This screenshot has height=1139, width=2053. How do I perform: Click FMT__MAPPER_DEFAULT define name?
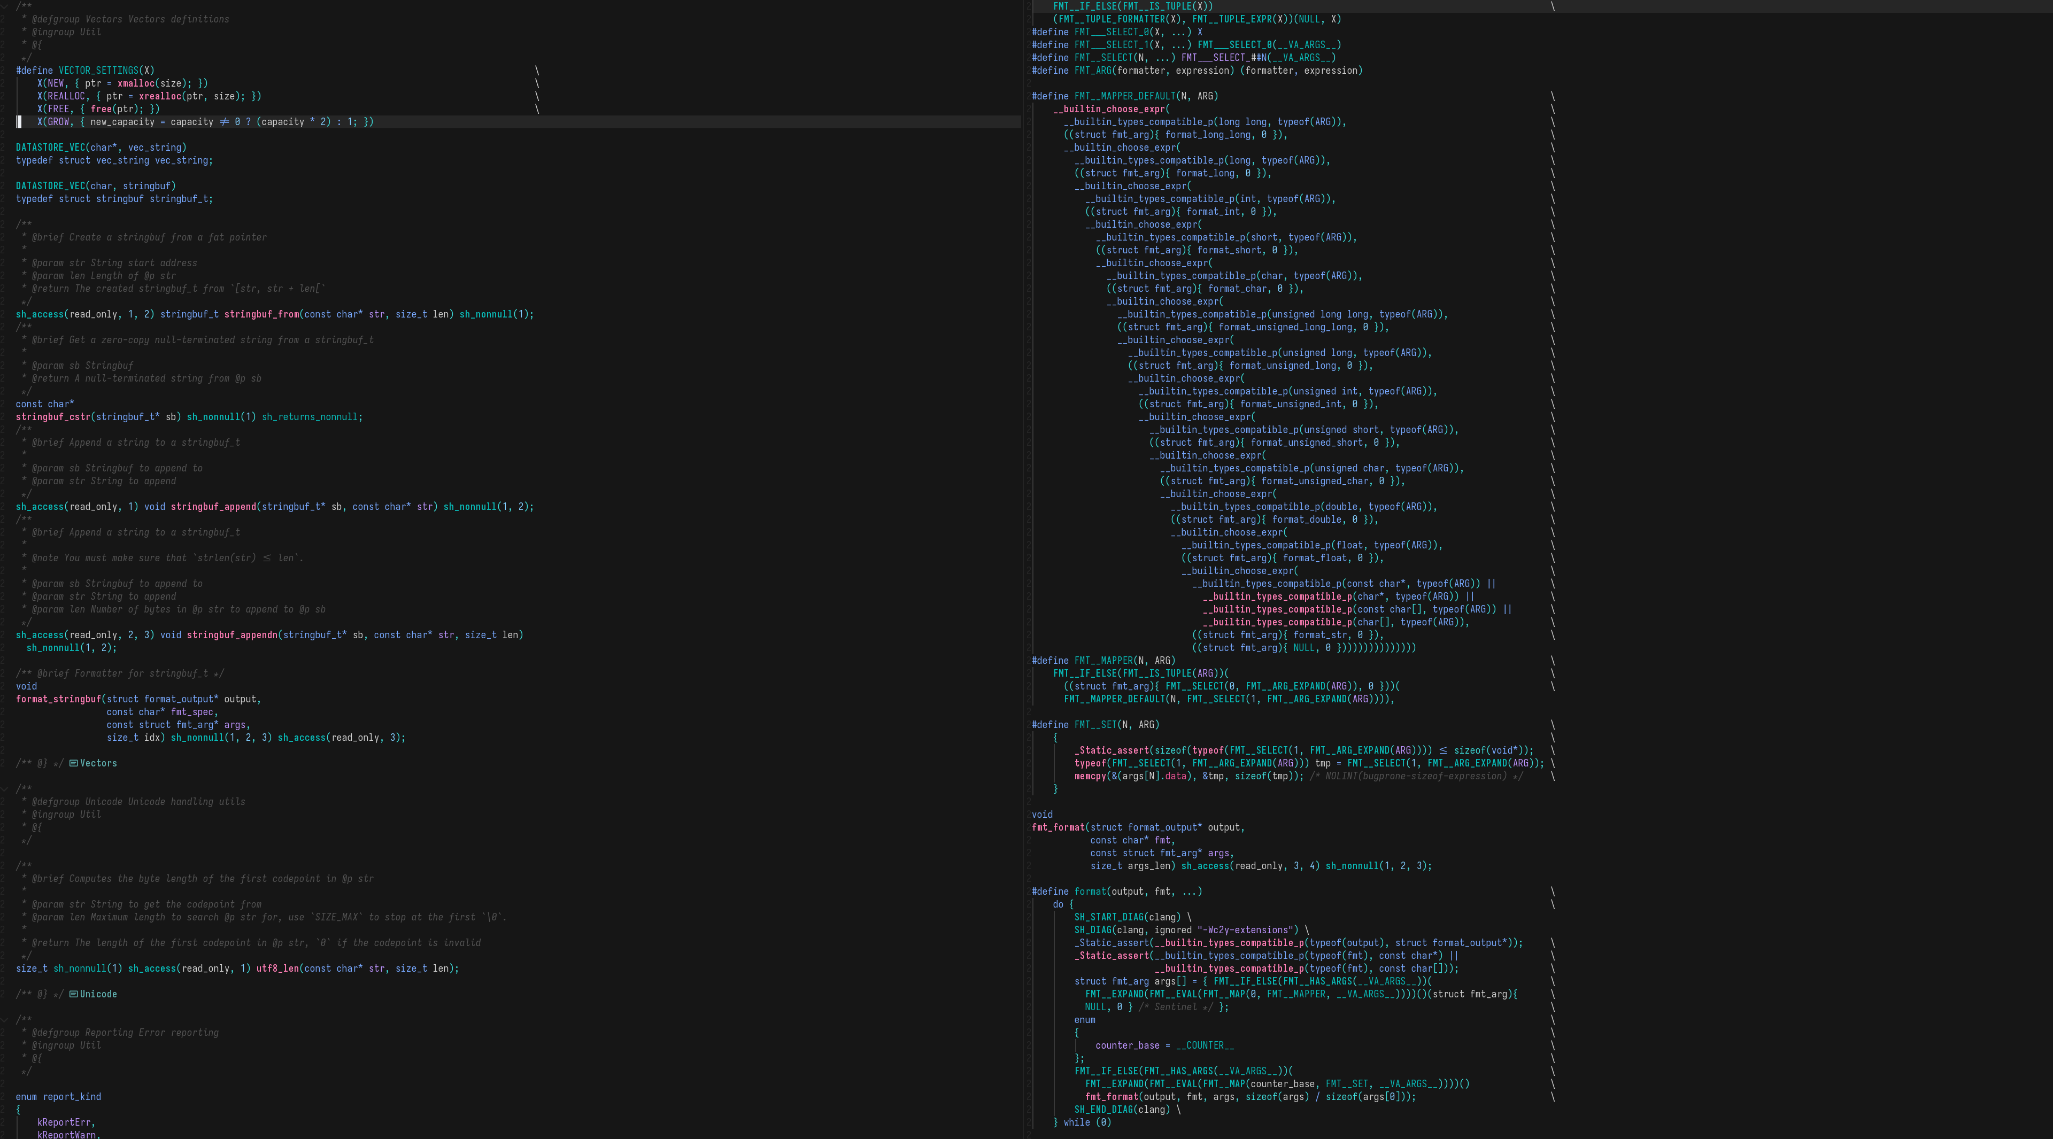(x=1124, y=96)
